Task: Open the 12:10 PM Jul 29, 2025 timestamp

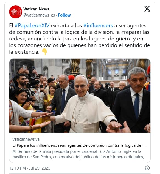Action: [x=30, y=168]
